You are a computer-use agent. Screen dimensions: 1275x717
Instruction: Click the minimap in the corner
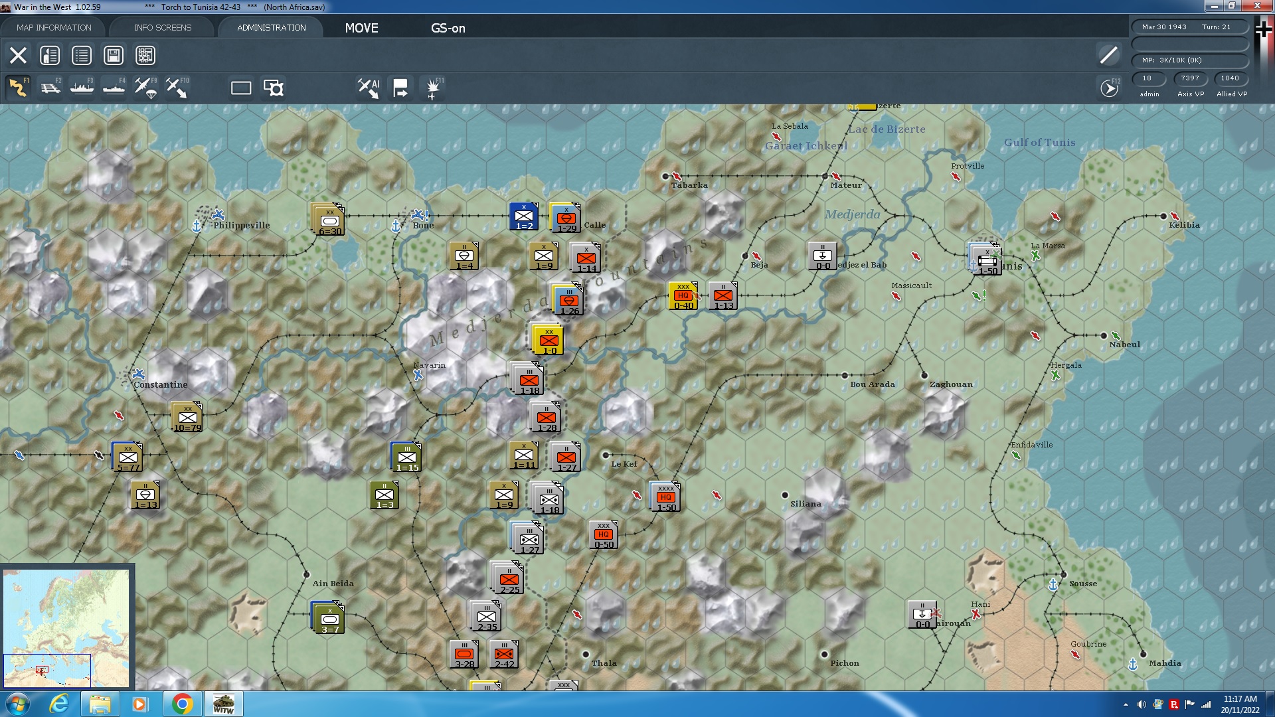(x=66, y=627)
